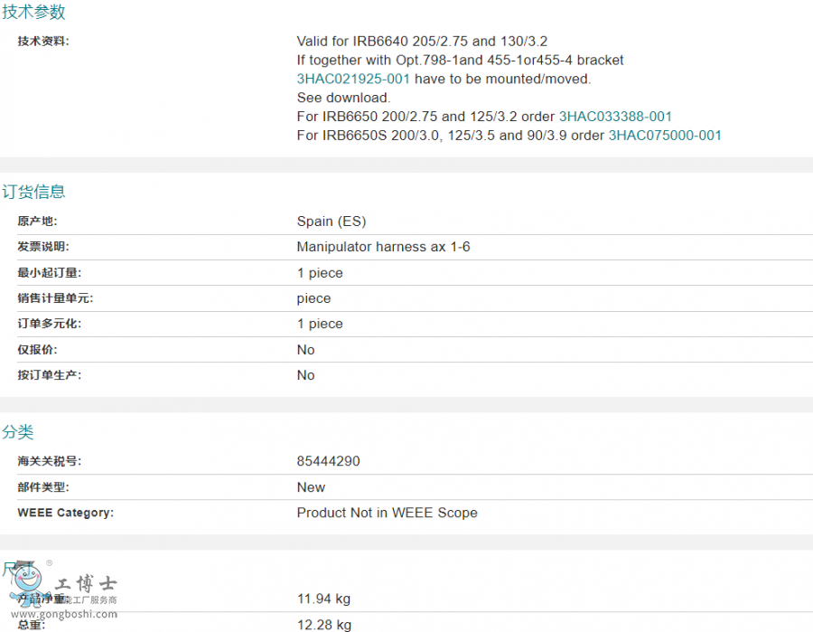
Task: Select the 技术参数 section heading
Action: click(x=33, y=13)
